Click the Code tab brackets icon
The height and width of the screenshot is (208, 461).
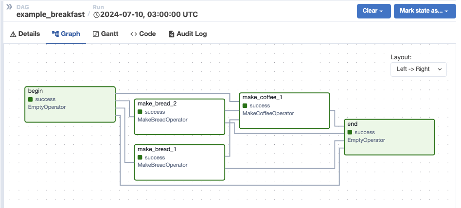(134, 34)
